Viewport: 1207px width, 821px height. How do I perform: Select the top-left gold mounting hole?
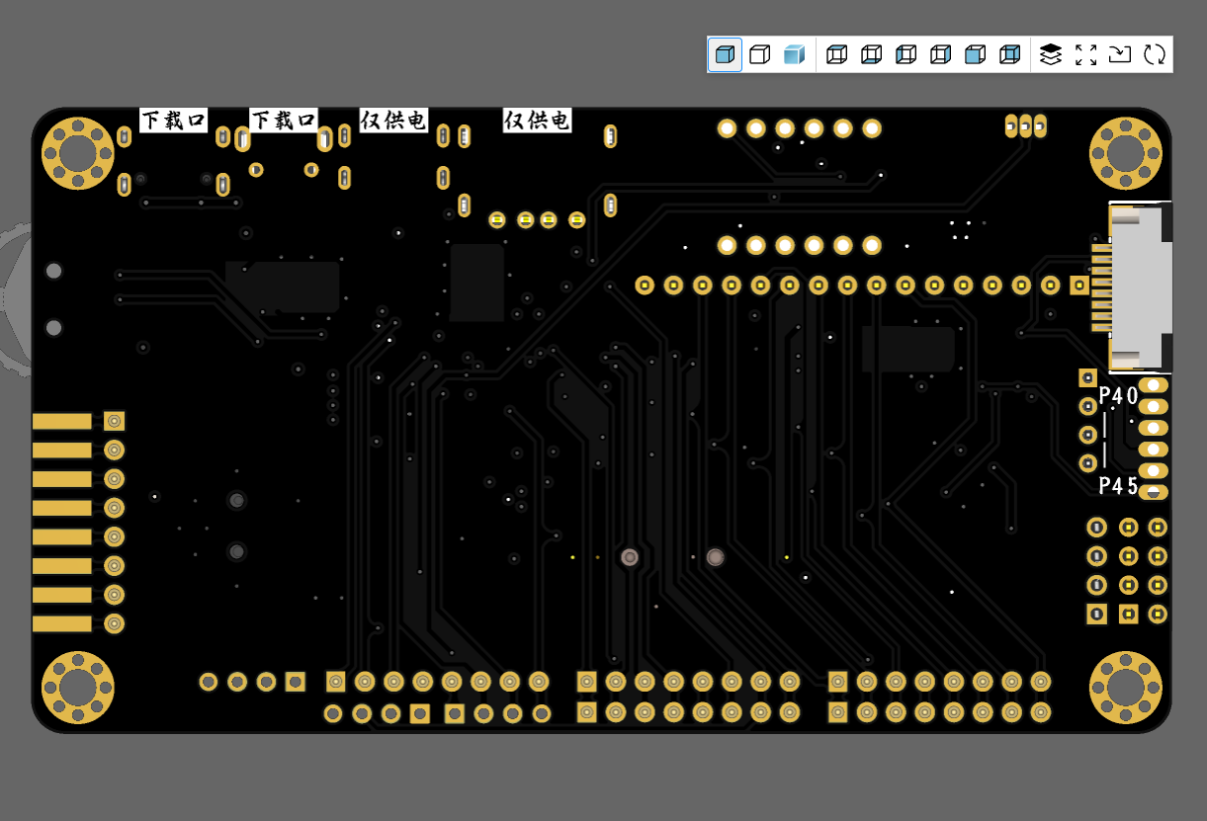click(x=78, y=153)
